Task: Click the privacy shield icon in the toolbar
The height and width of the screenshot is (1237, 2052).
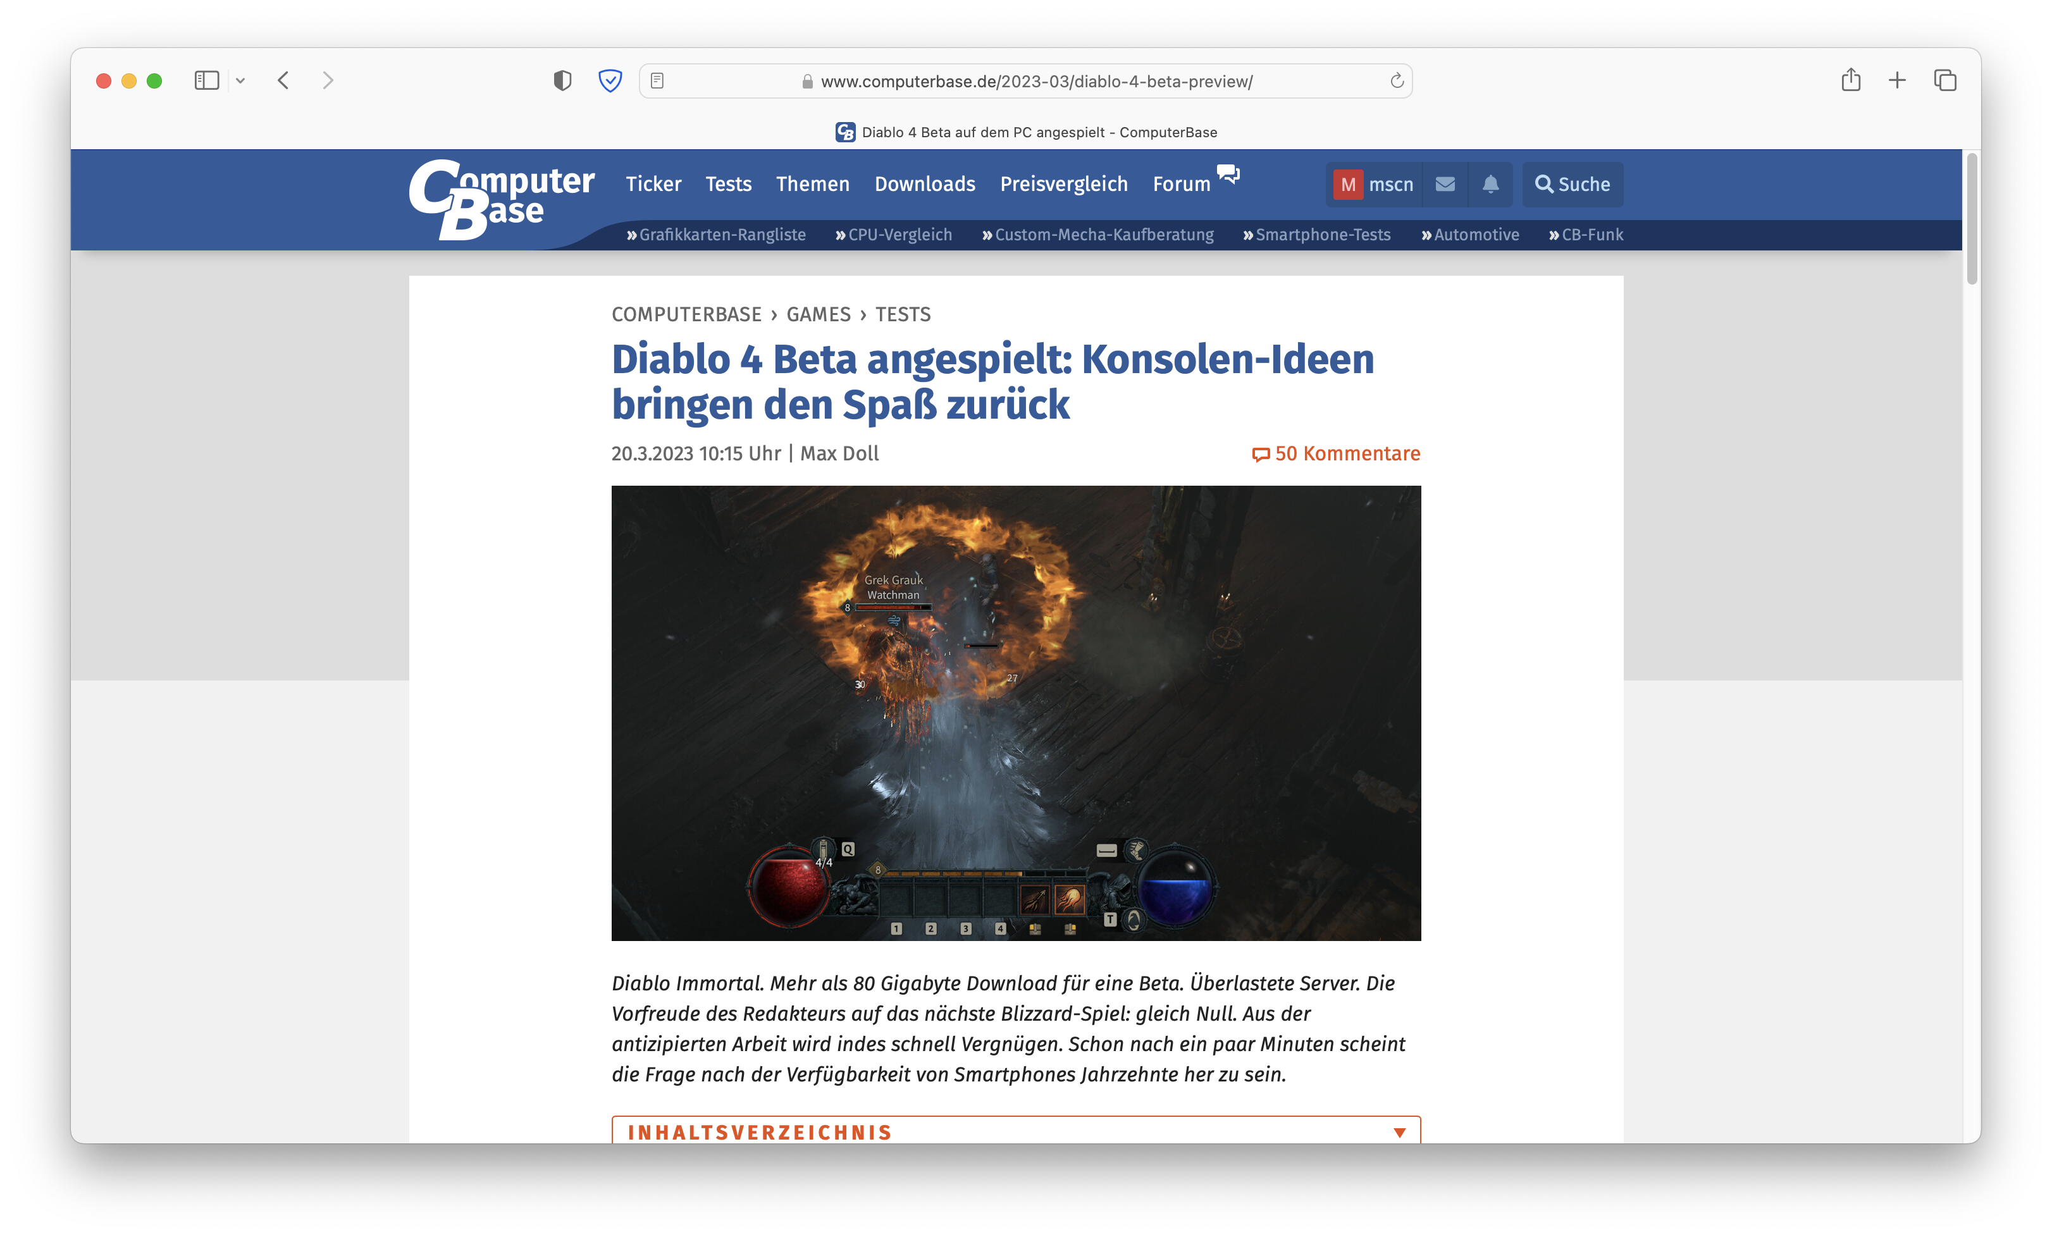Action: 563,81
